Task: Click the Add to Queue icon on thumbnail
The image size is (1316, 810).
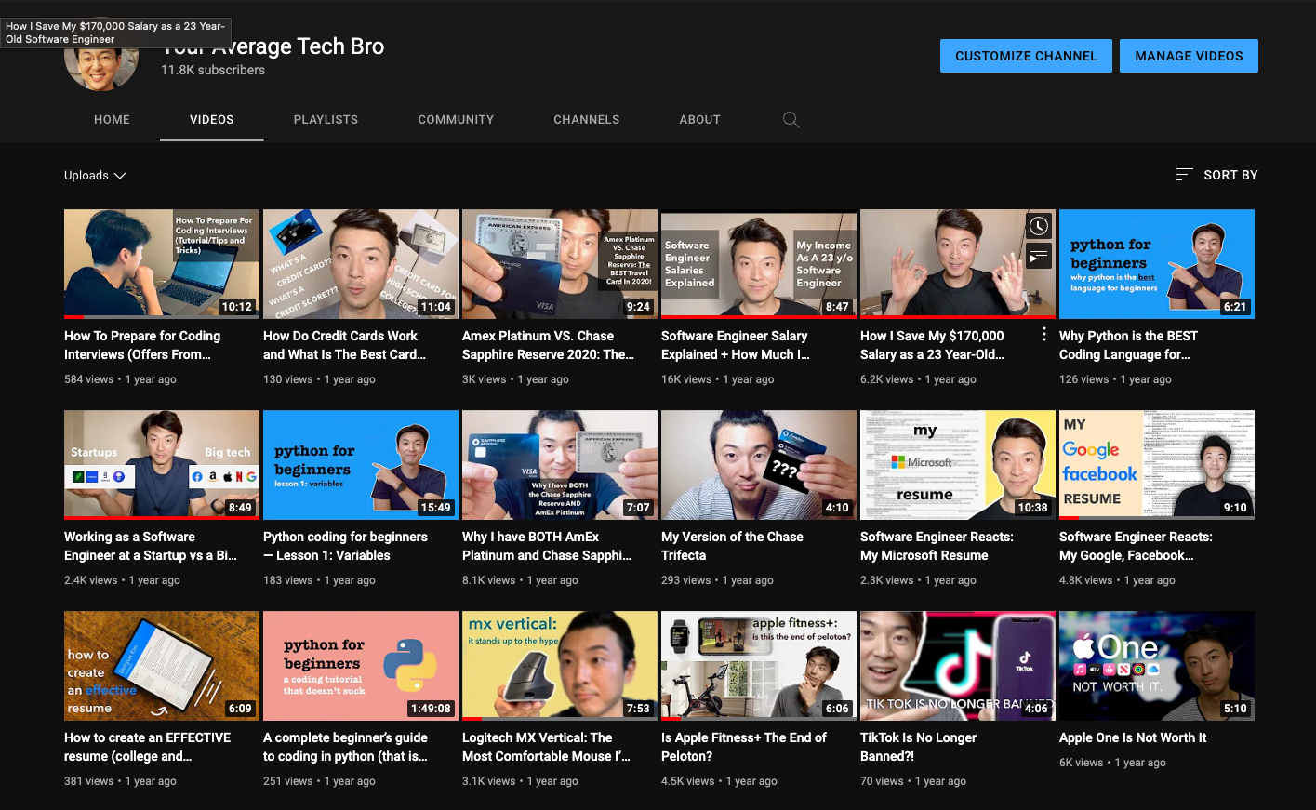Action: pos(1039,256)
